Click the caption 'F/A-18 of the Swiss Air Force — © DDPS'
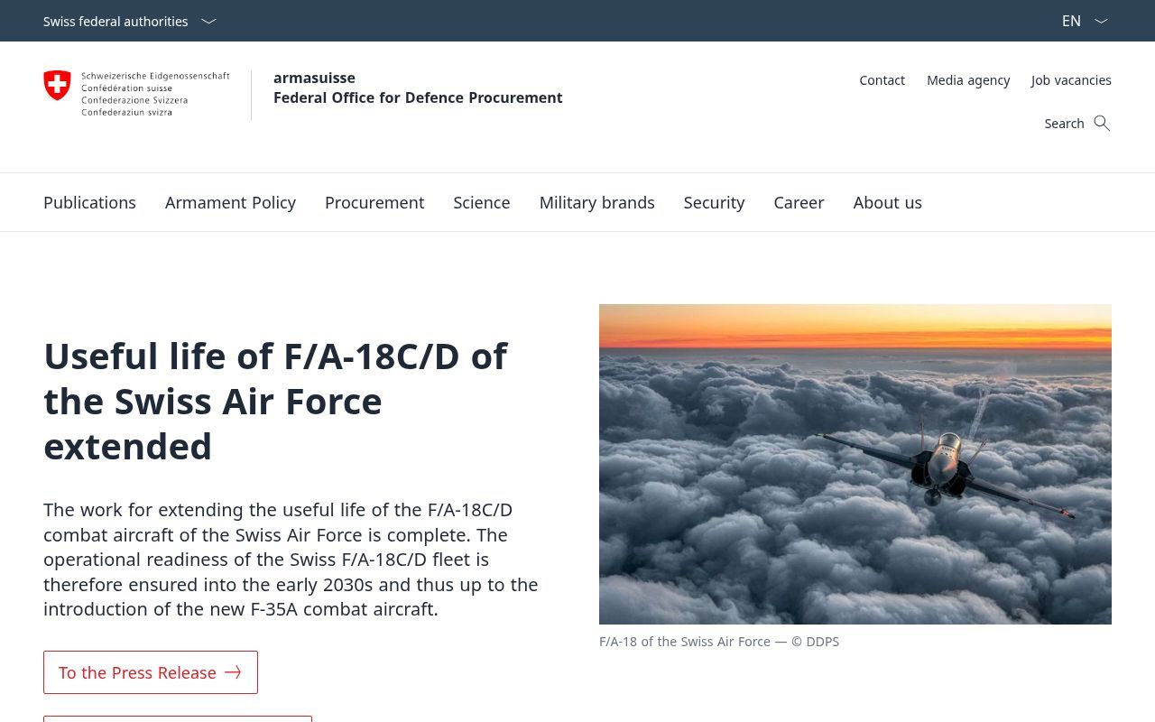1155x722 pixels. tap(719, 642)
